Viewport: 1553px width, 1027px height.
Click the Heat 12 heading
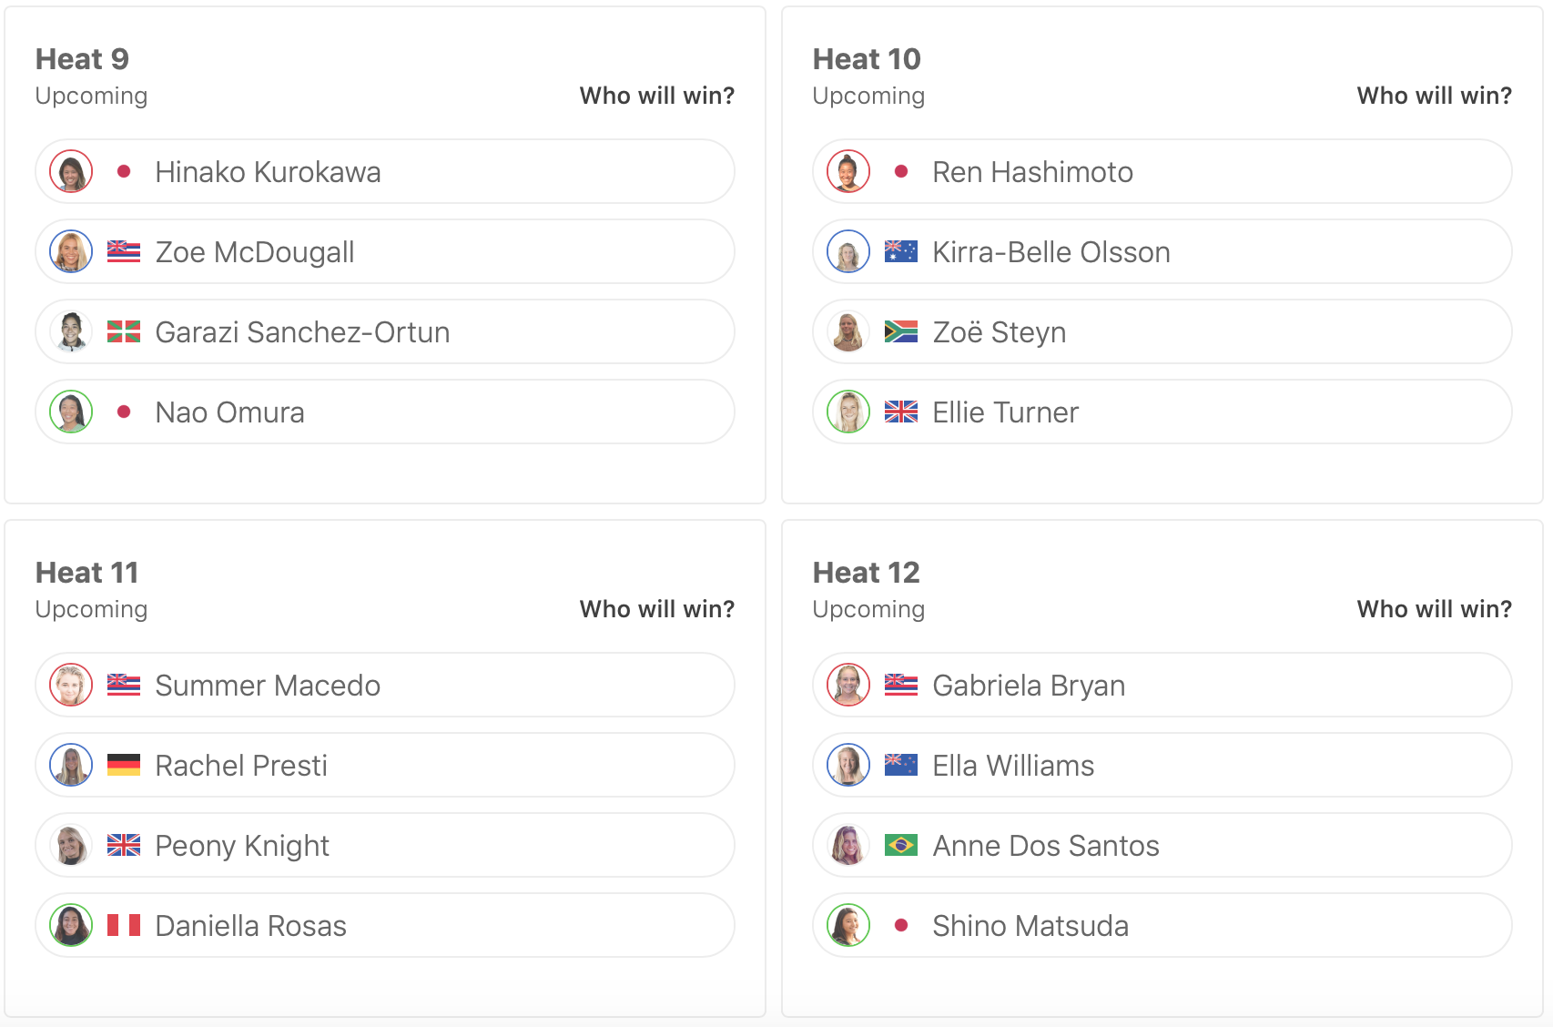click(x=866, y=573)
